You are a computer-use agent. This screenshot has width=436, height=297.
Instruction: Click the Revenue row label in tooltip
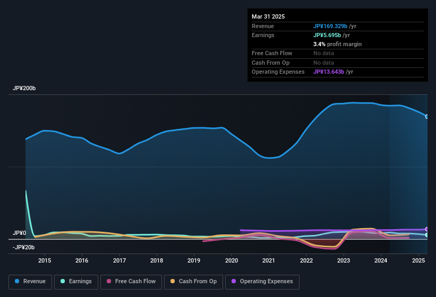tap(262, 26)
